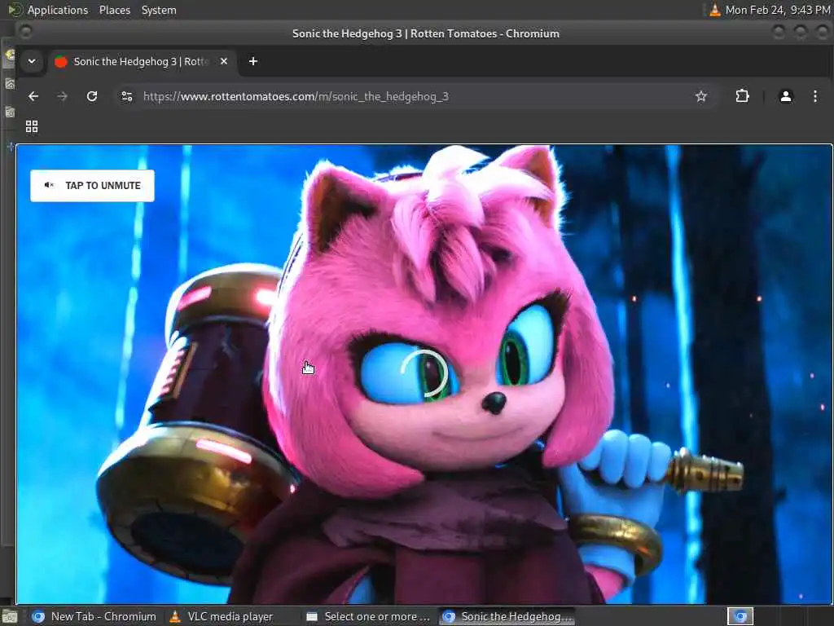The image size is (834, 626).
Task: Reload the Rotten Tomatoes page
Action: point(92,96)
